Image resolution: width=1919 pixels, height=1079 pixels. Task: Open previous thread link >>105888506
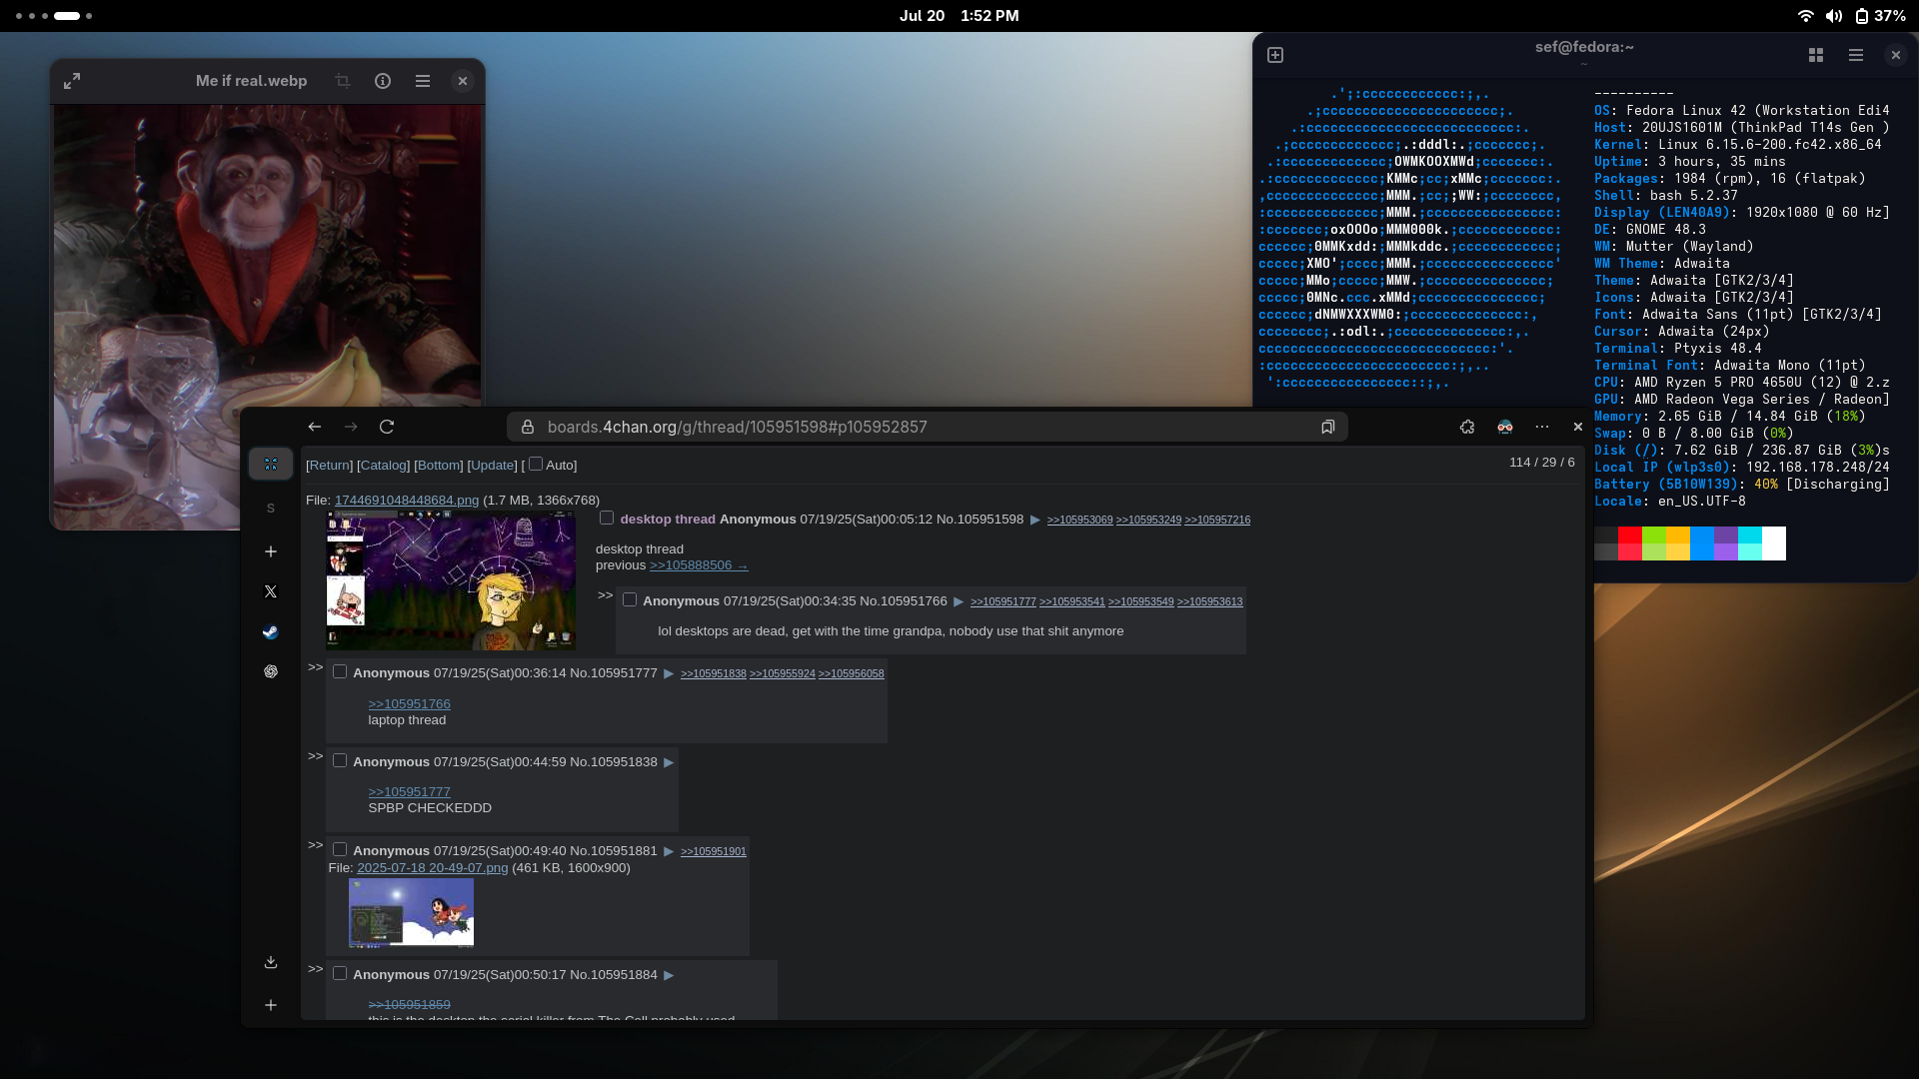click(699, 565)
